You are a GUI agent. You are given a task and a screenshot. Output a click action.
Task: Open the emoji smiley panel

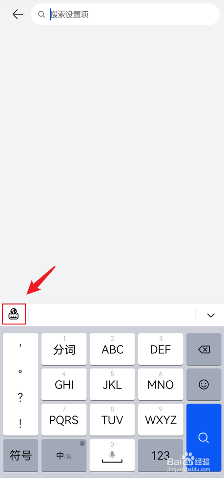click(204, 385)
